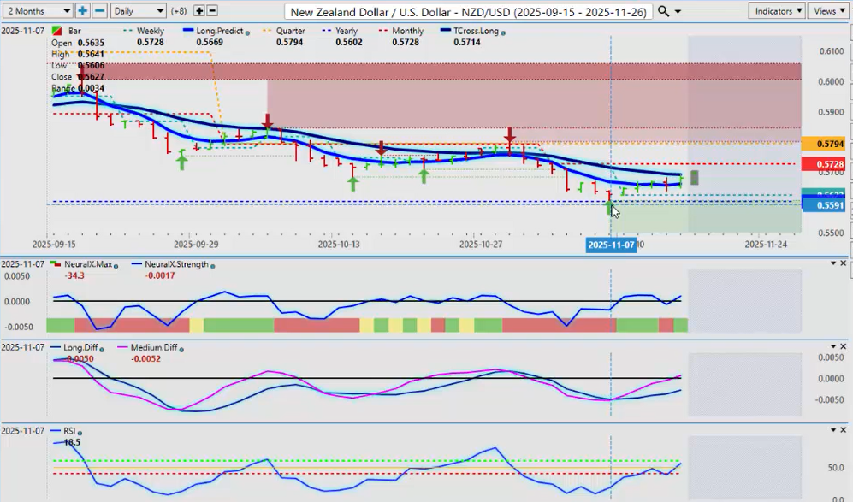Click the settings dot beside TCross.Long
This screenshot has width=853, height=502.
(502, 32)
